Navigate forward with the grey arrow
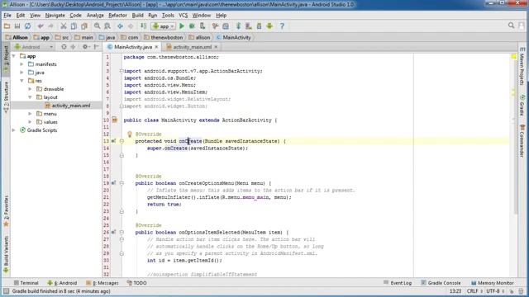 131,26
